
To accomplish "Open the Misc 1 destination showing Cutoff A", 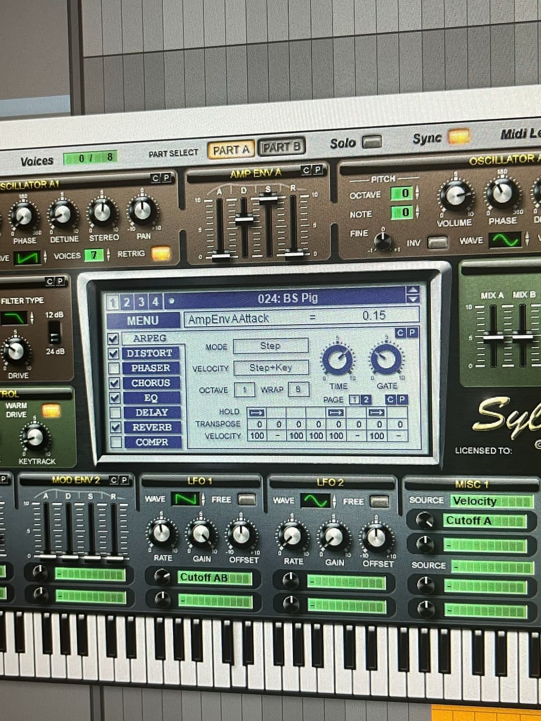I will tap(485, 521).
